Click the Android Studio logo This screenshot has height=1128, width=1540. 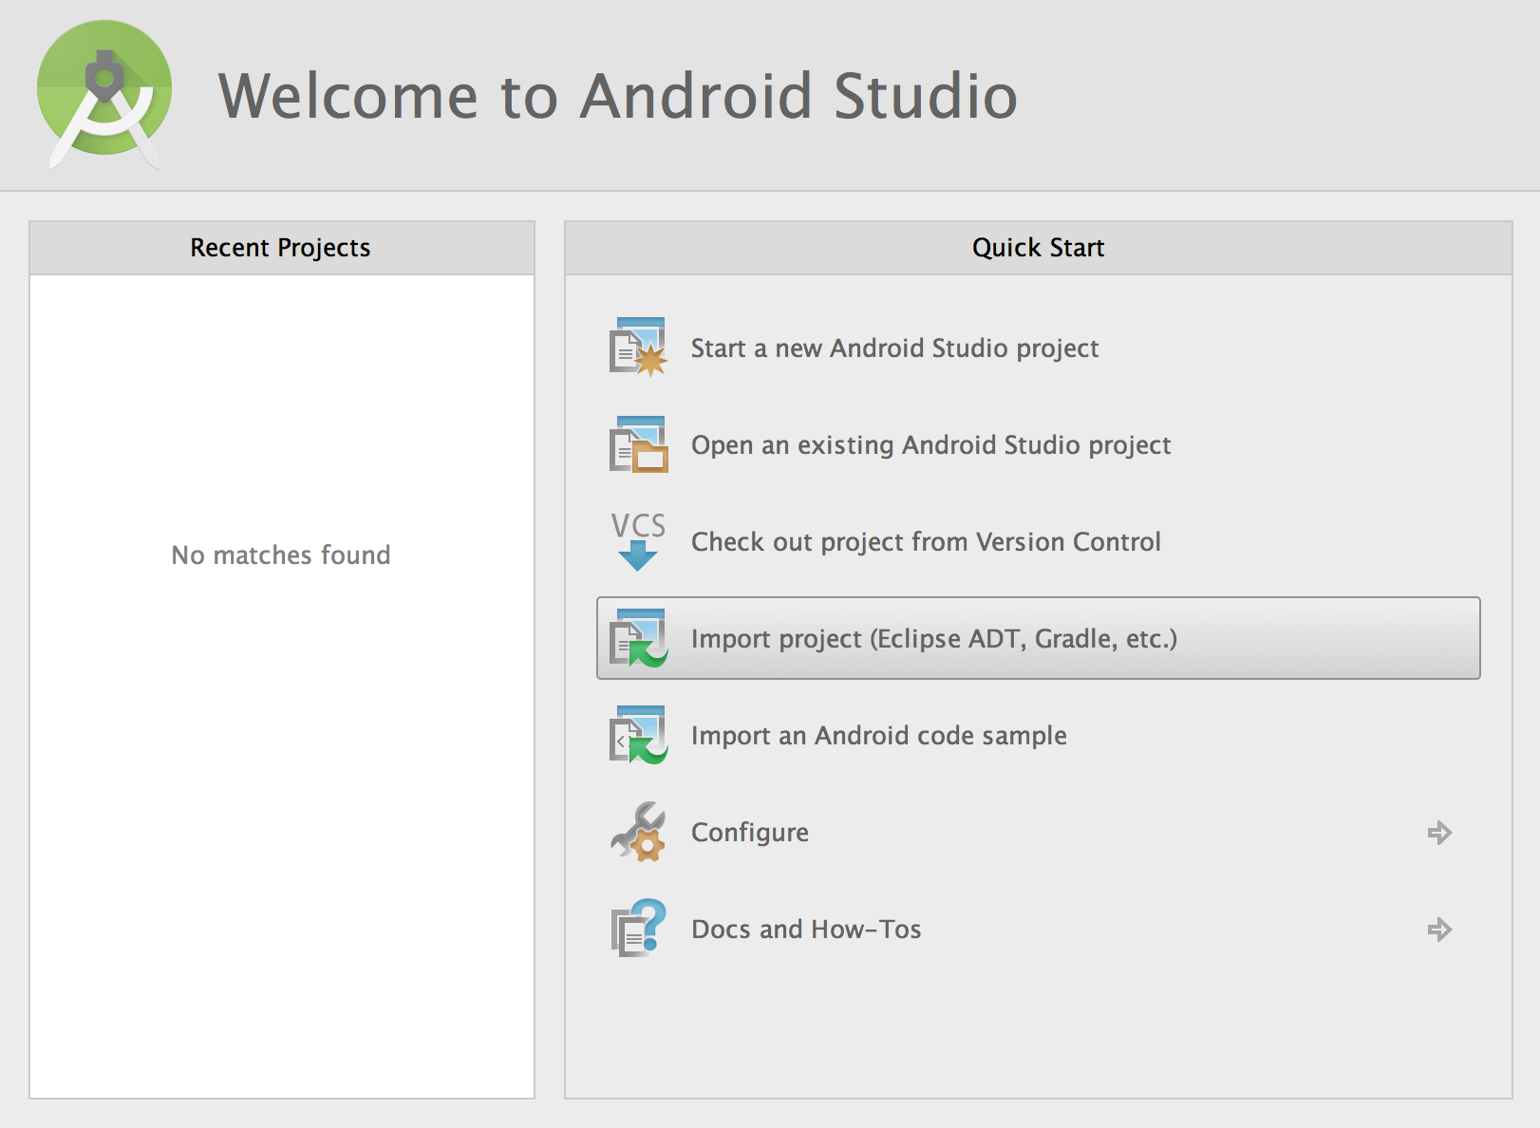(x=104, y=95)
